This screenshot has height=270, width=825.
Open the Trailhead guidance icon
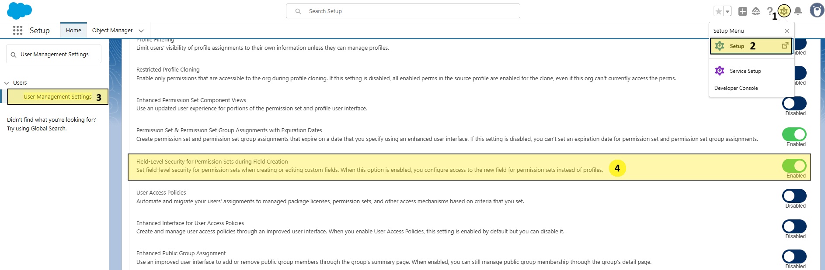coord(756,11)
